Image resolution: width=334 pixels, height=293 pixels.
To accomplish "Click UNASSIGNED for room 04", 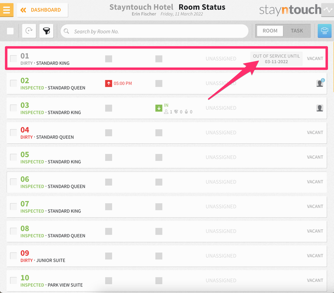I will click(x=221, y=132).
